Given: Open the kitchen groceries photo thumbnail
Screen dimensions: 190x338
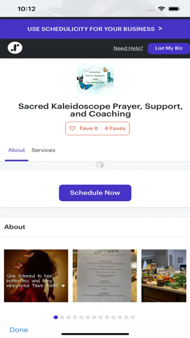Looking at the screenshot, I should click(164, 276).
